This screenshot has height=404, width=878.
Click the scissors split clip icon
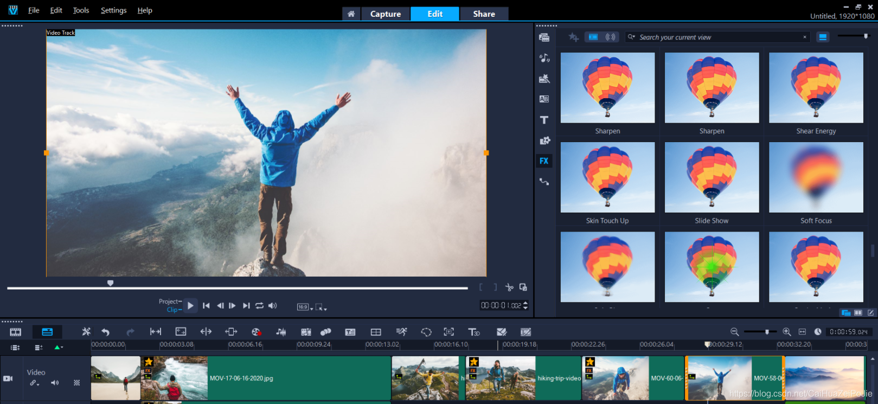point(509,287)
